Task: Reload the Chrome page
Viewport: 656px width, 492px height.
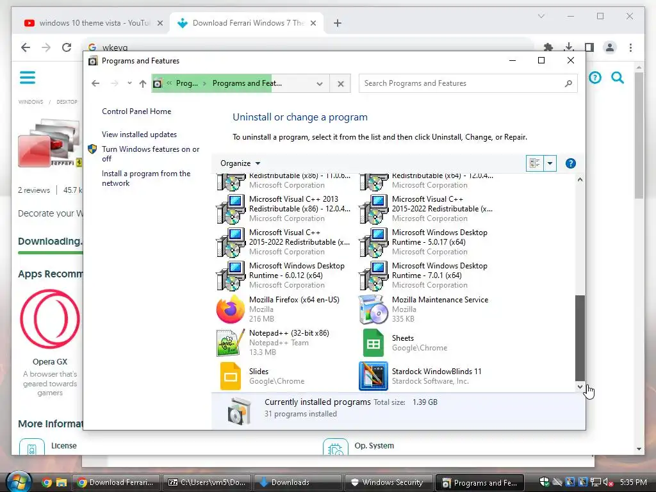Action: [x=67, y=47]
